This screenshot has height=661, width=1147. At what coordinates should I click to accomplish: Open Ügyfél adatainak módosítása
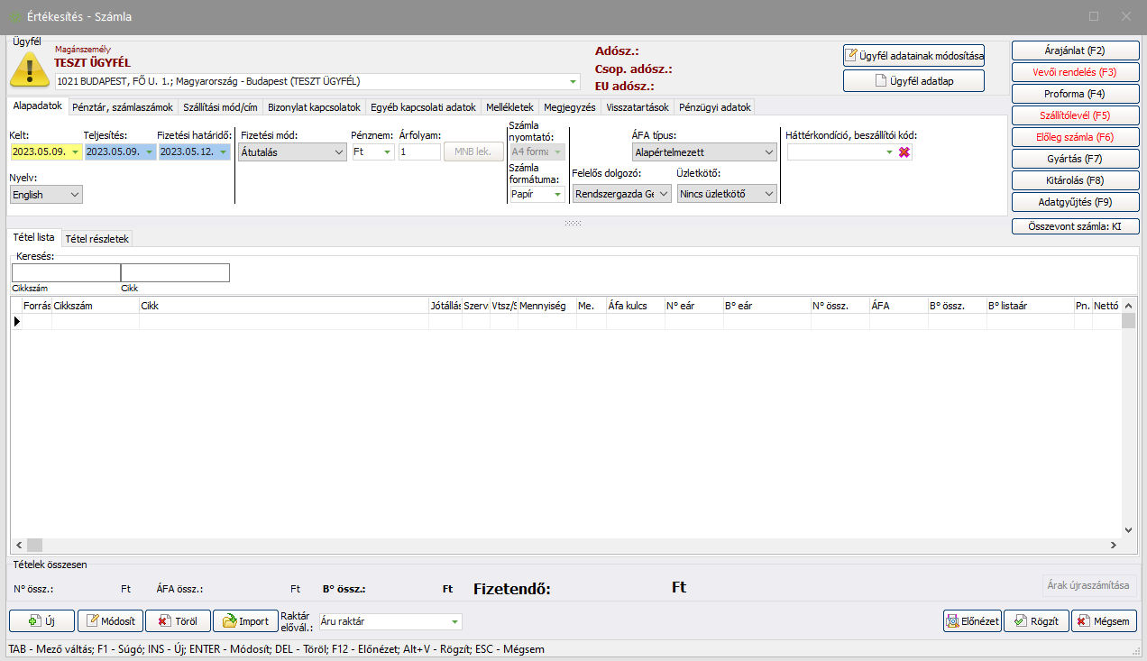913,56
